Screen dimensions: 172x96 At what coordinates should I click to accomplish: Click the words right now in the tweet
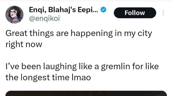coord(24,45)
